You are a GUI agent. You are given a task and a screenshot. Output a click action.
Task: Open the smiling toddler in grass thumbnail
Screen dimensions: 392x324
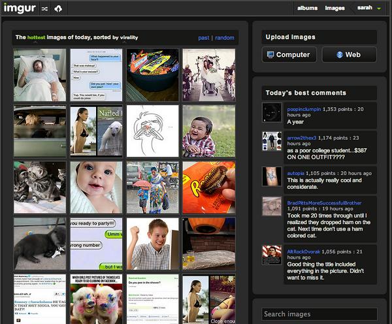[208, 131]
